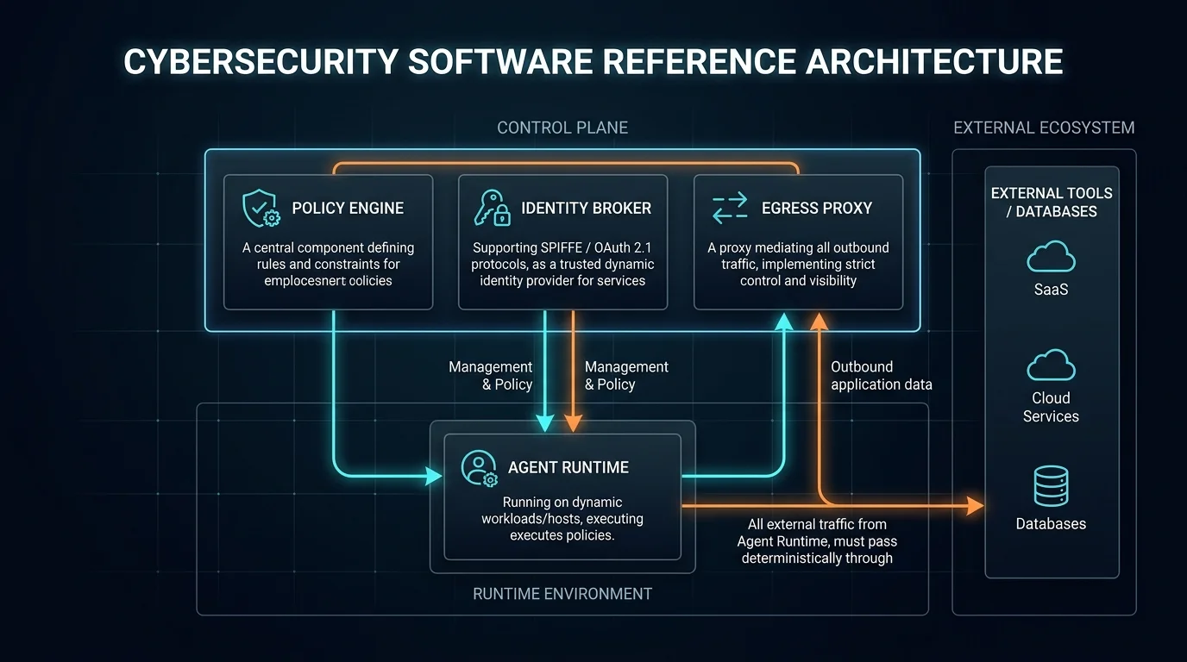Click the Databases text label
Viewport: 1187px width, 662px height.
click(1051, 523)
